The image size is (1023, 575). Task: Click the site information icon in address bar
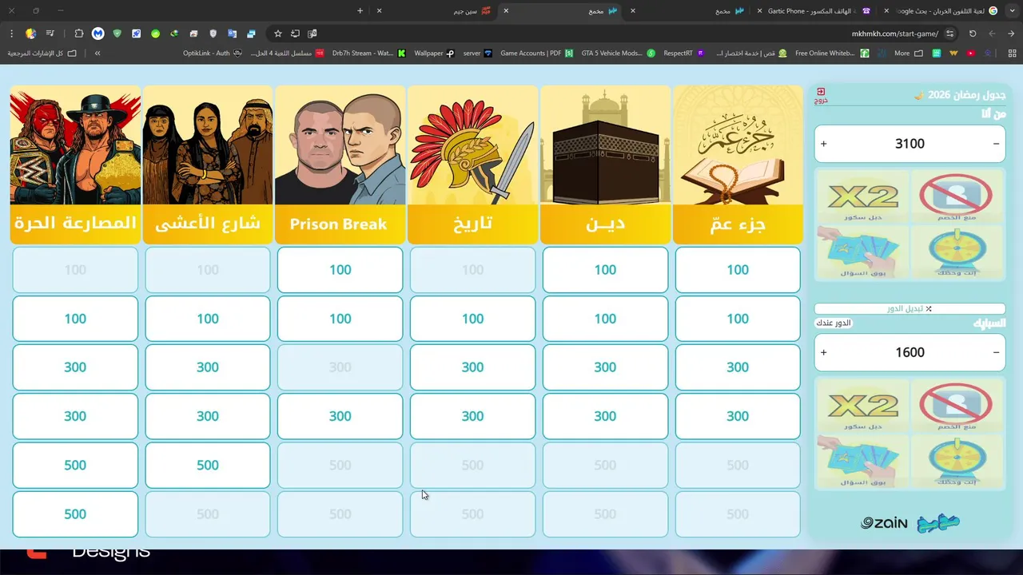(949, 34)
